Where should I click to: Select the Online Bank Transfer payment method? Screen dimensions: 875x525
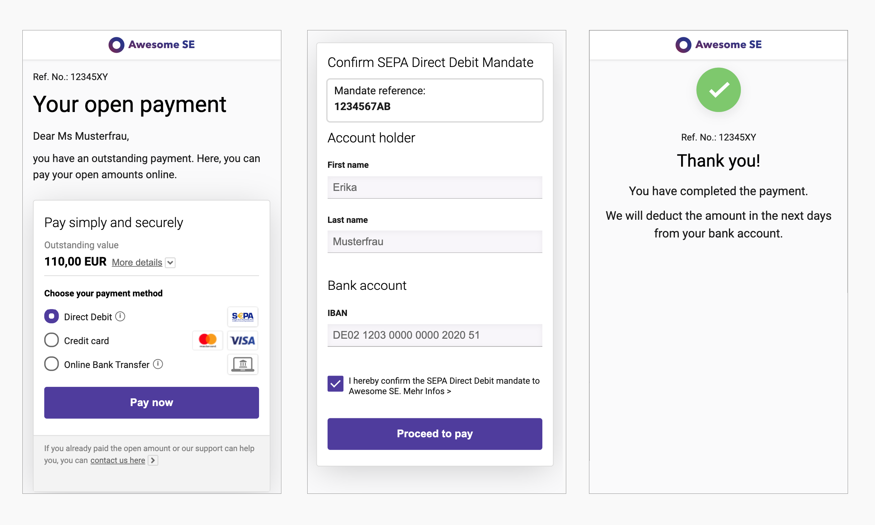point(51,363)
